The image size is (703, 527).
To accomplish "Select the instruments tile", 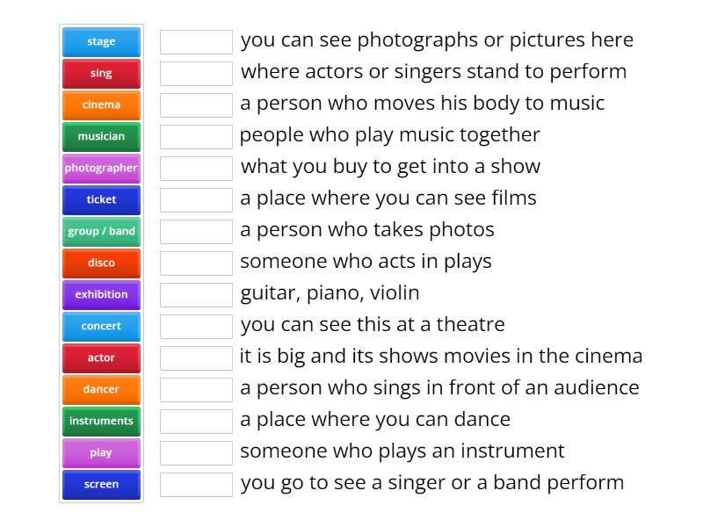I will tap(100, 421).
